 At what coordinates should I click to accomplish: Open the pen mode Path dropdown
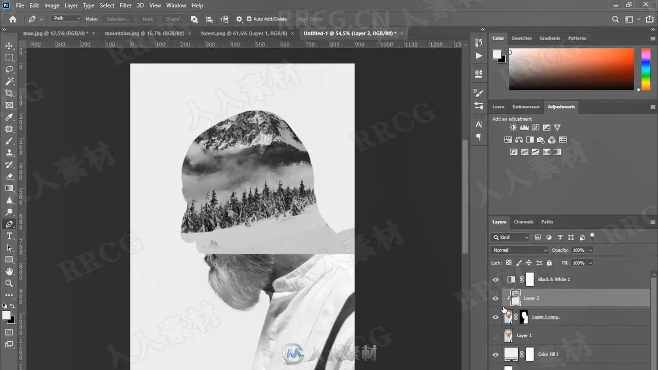click(67, 18)
